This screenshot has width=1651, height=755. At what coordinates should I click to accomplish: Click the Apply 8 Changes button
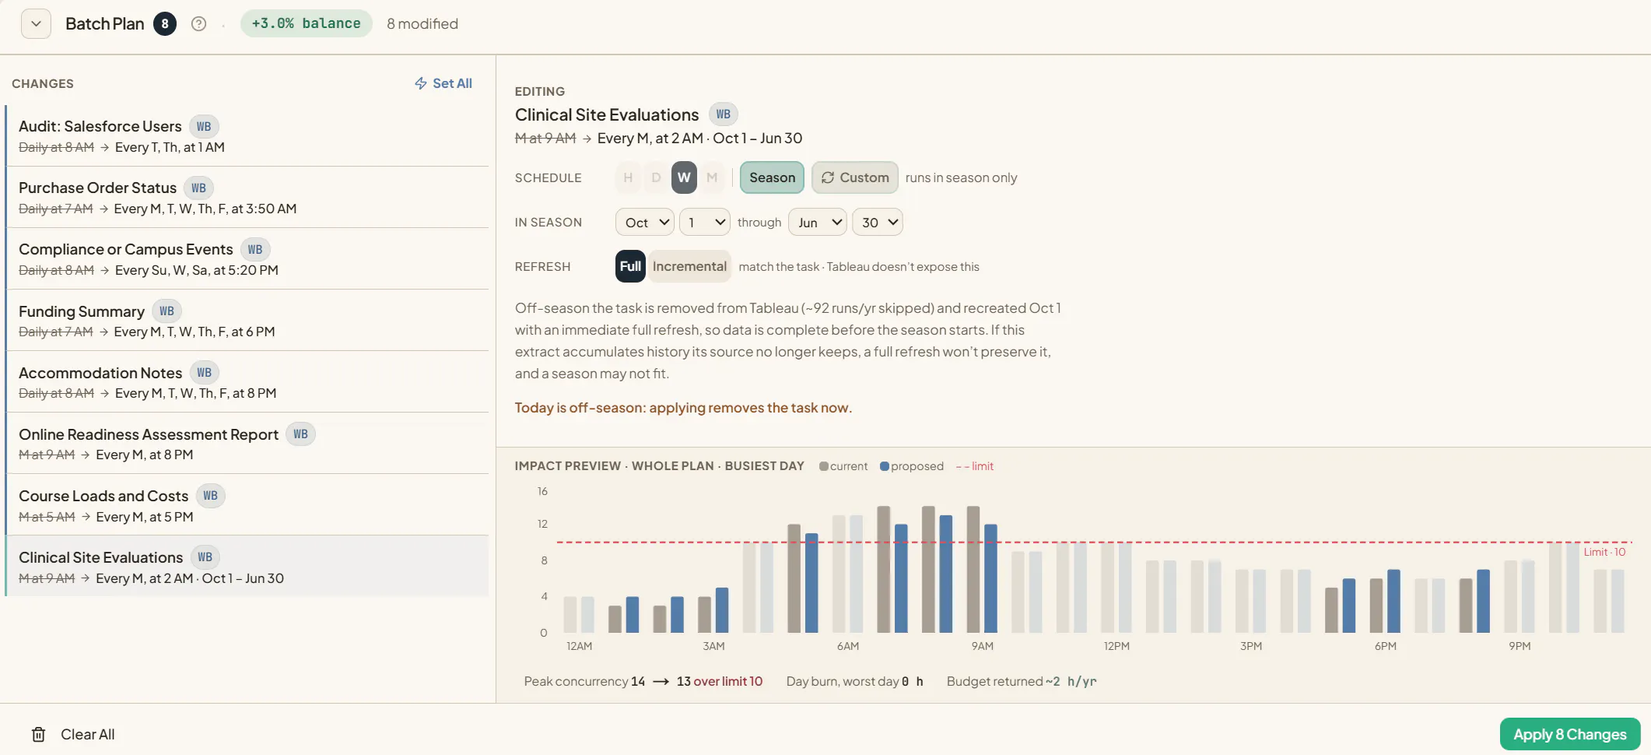[1569, 734]
